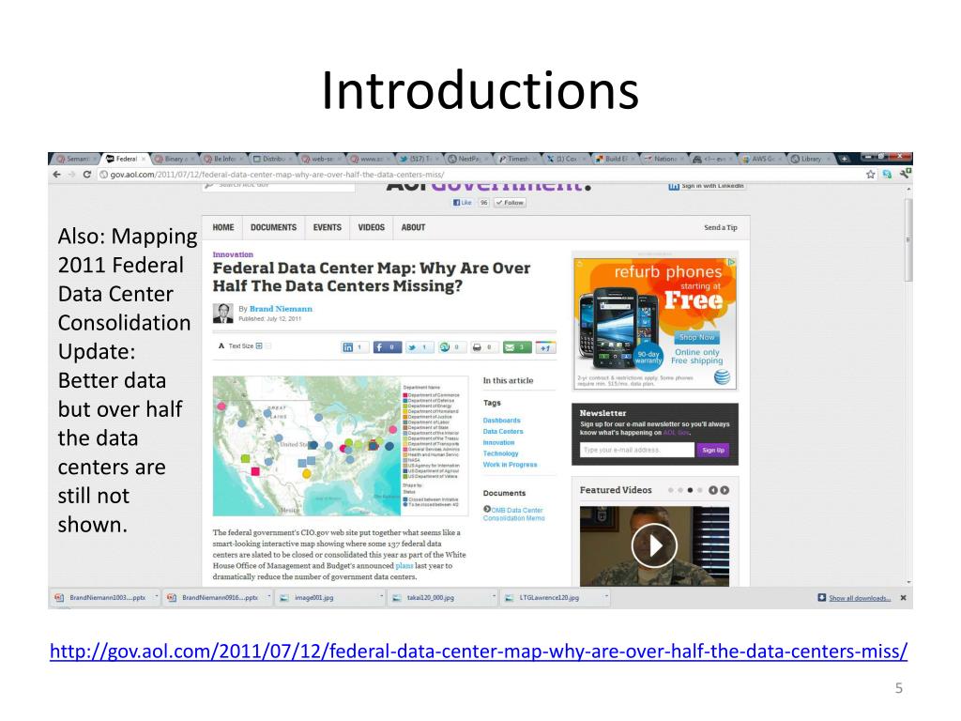Open the Dashboards tag link
The height and width of the screenshot is (721, 961).
point(501,421)
